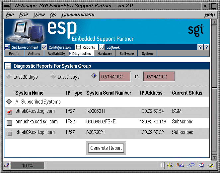This screenshot has height=173, width=220.
Task: Click component bar grip handle
Action: pos(163,165)
